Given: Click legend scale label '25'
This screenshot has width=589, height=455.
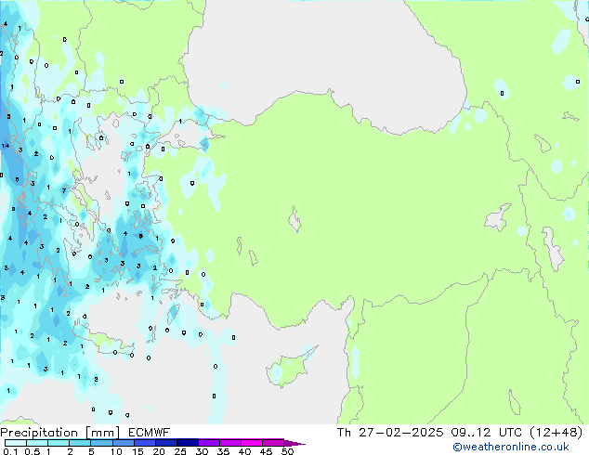Looking at the screenshot, I should pos(180,451).
